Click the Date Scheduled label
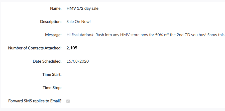The height and width of the screenshot is (111, 225). (47, 61)
